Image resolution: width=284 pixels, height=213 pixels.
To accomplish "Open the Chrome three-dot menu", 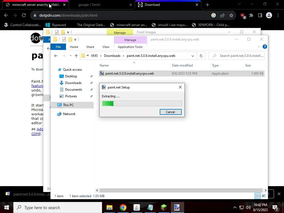I will 278,16.
